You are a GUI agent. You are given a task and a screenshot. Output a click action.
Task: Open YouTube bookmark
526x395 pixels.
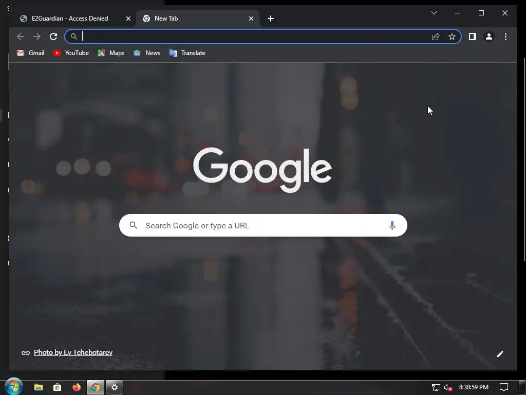[x=71, y=53]
